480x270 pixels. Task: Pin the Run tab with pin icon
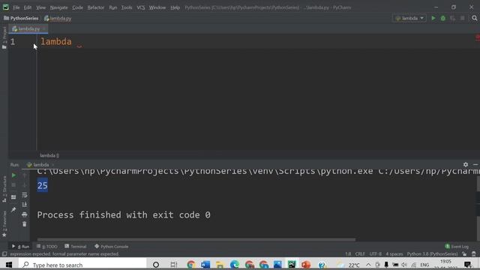tap(13, 210)
